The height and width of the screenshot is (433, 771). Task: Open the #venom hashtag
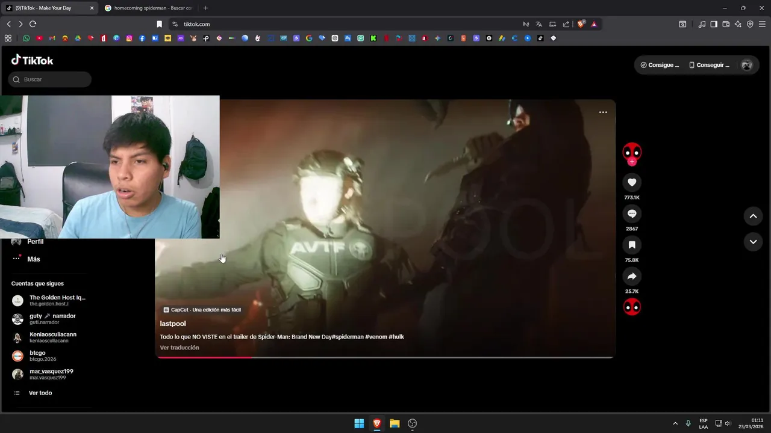pyautogui.click(x=376, y=337)
